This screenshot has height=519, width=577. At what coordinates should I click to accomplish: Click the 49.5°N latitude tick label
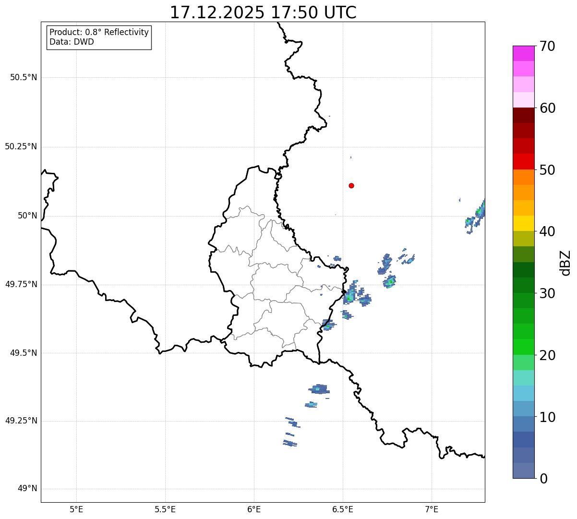[24, 353]
